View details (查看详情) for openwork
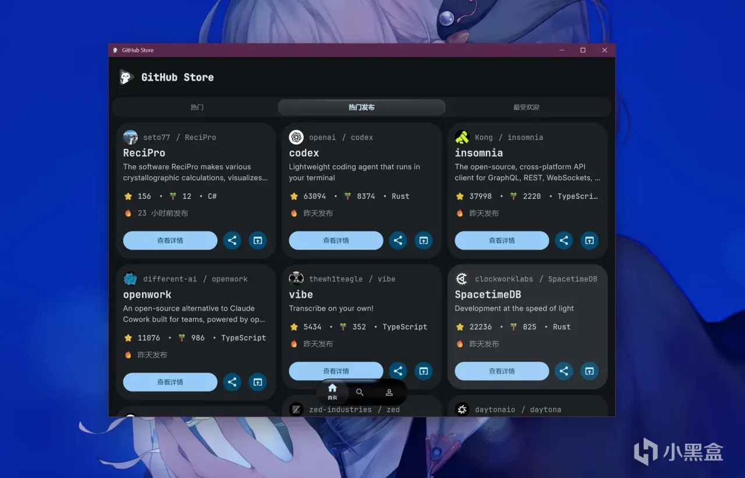The image size is (745, 478). [x=171, y=382]
